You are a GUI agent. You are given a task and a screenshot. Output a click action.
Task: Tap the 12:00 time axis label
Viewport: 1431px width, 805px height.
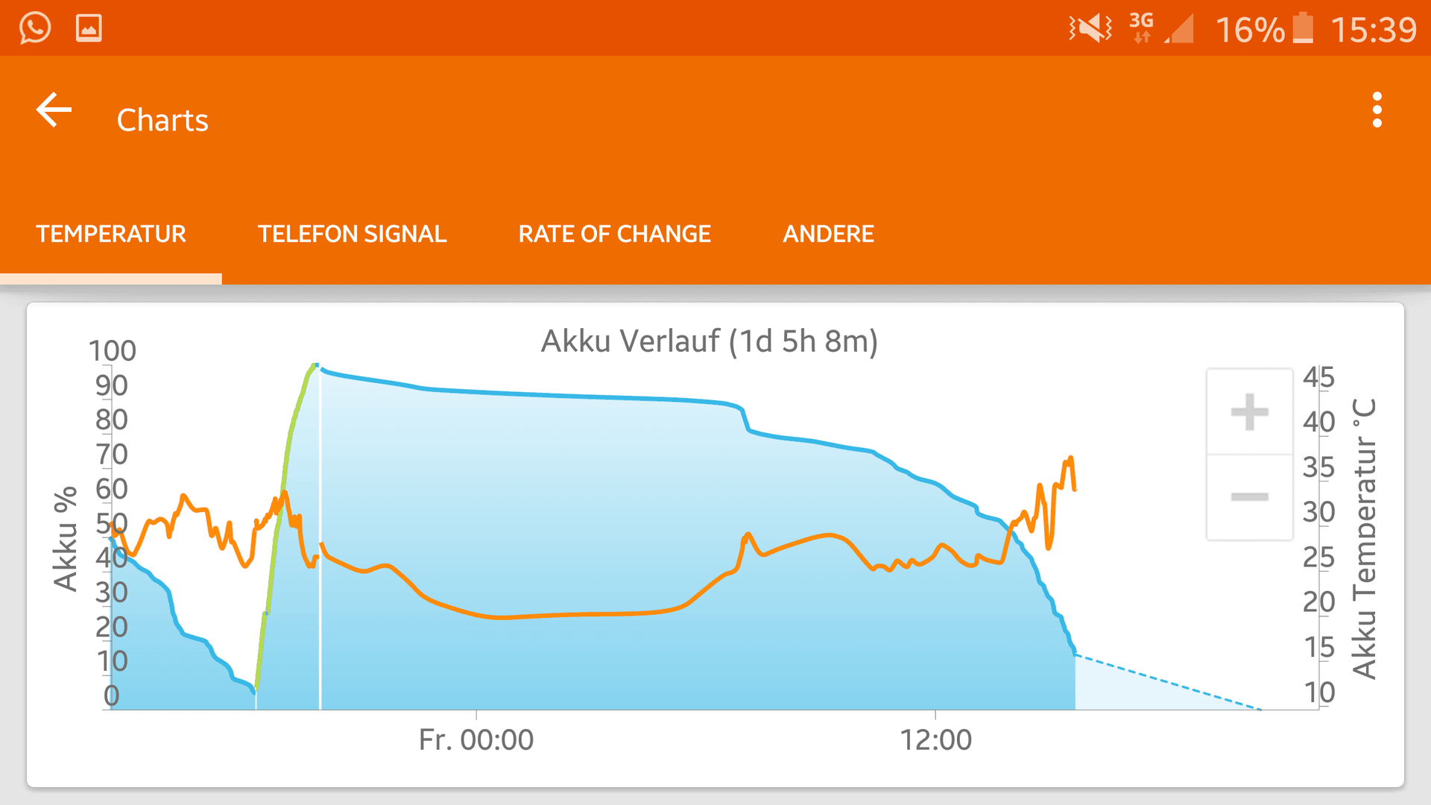(x=936, y=739)
